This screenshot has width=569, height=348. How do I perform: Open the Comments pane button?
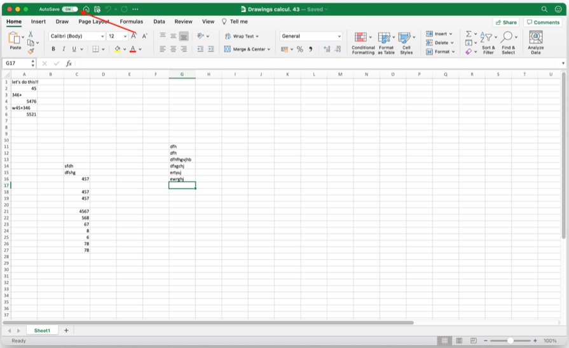click(543, 22)
